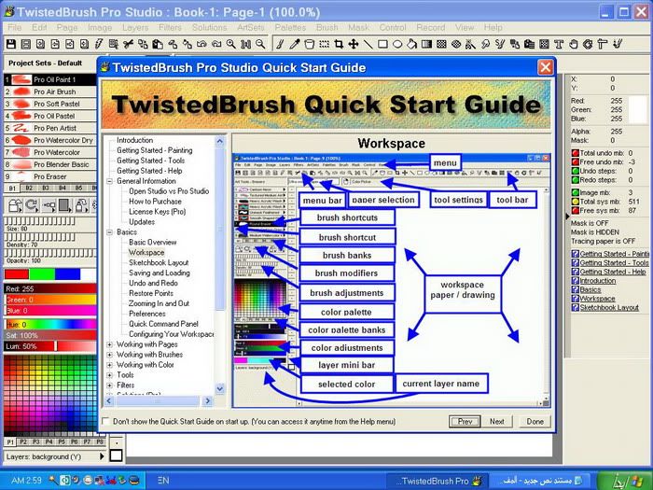Click tree scrollbar down arrow

point(220,389)
